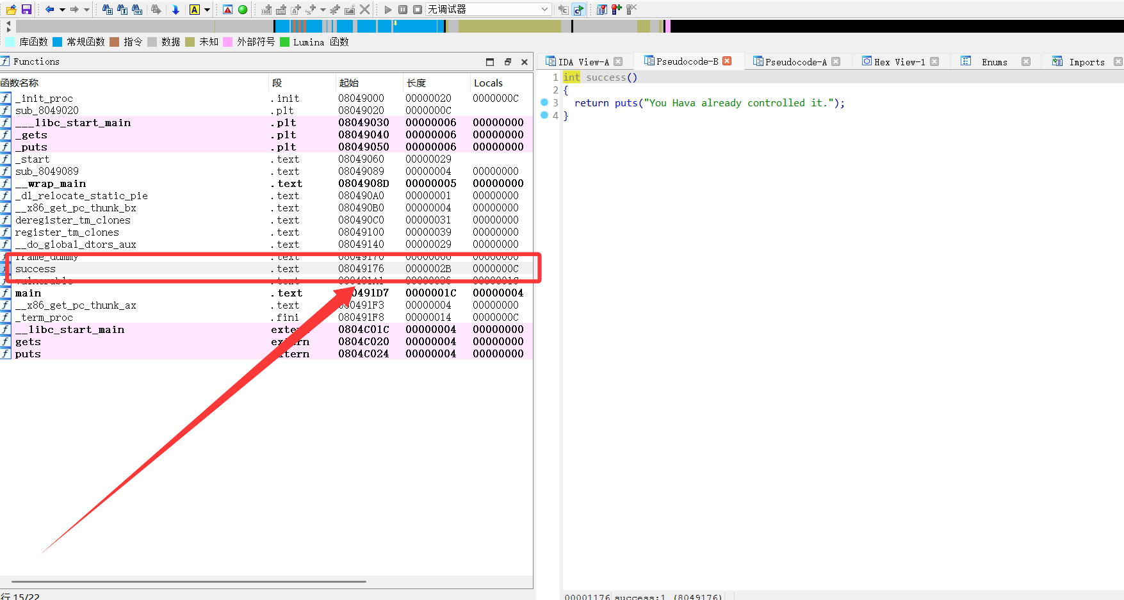Jump forward with the gray right arrow
1124x600 pixels.
click(x=74, y=10)
